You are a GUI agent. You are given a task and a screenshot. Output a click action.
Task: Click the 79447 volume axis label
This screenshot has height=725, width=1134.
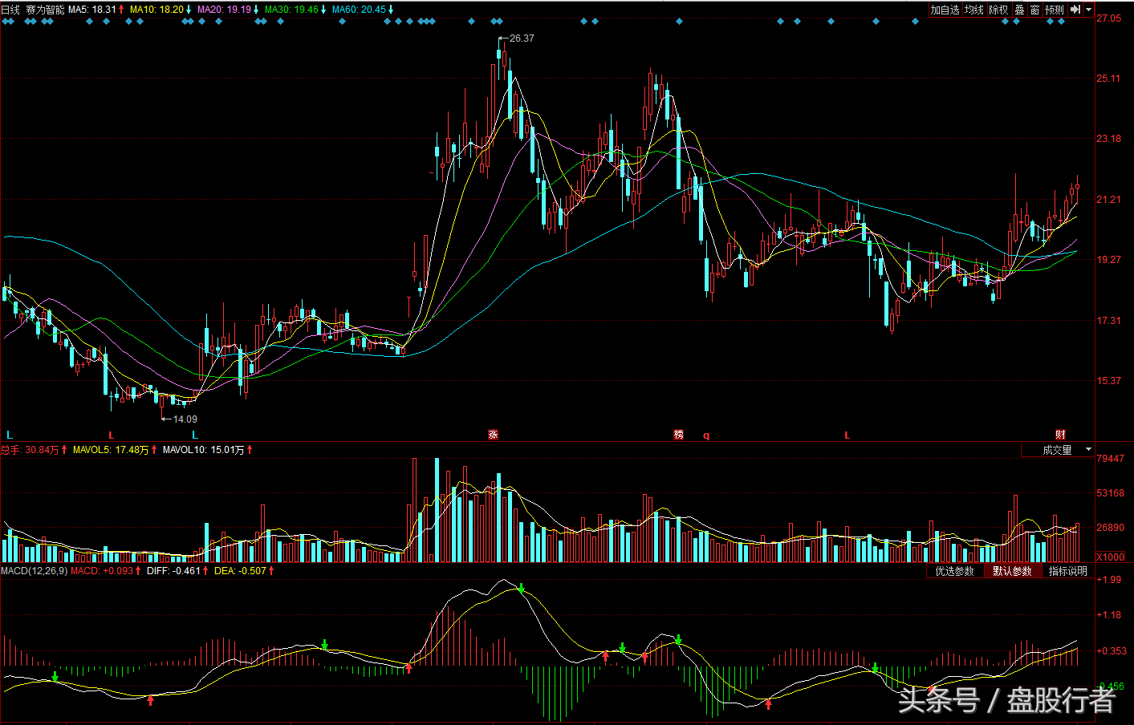(x=1110, y=458)
